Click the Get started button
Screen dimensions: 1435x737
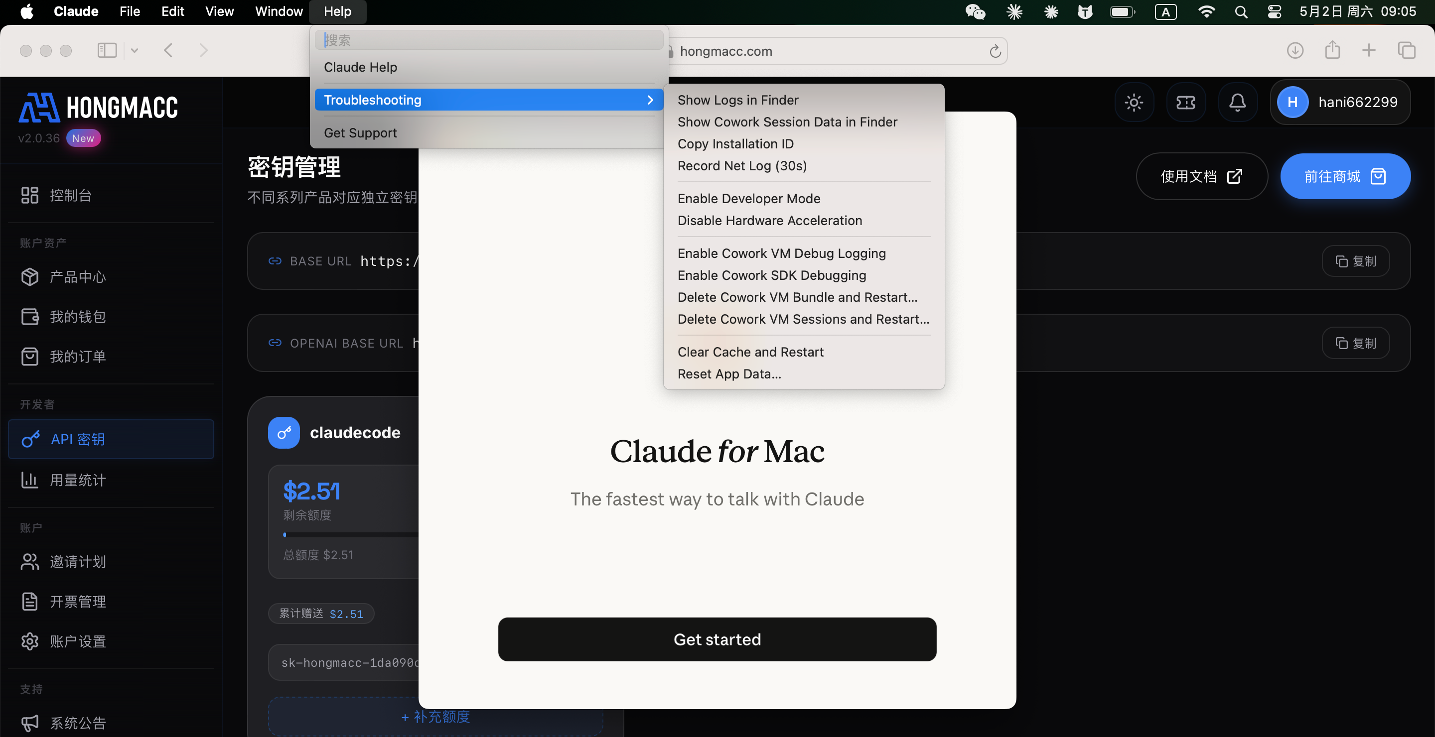tap(717, 639)
